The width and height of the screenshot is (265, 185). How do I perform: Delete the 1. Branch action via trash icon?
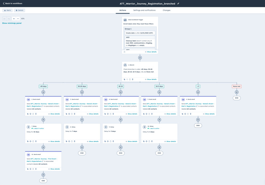coord(133,79)
